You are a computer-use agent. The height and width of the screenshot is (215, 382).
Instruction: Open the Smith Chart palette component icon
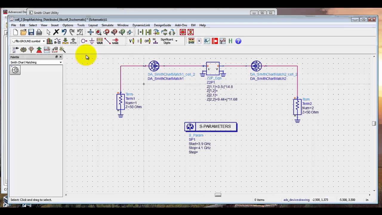click(15, 70)
